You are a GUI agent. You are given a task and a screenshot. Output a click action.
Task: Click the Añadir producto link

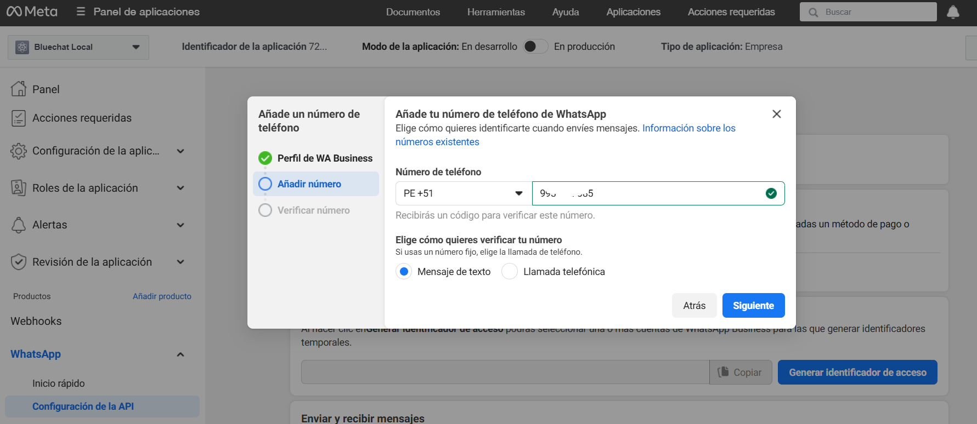click(162, 296)
